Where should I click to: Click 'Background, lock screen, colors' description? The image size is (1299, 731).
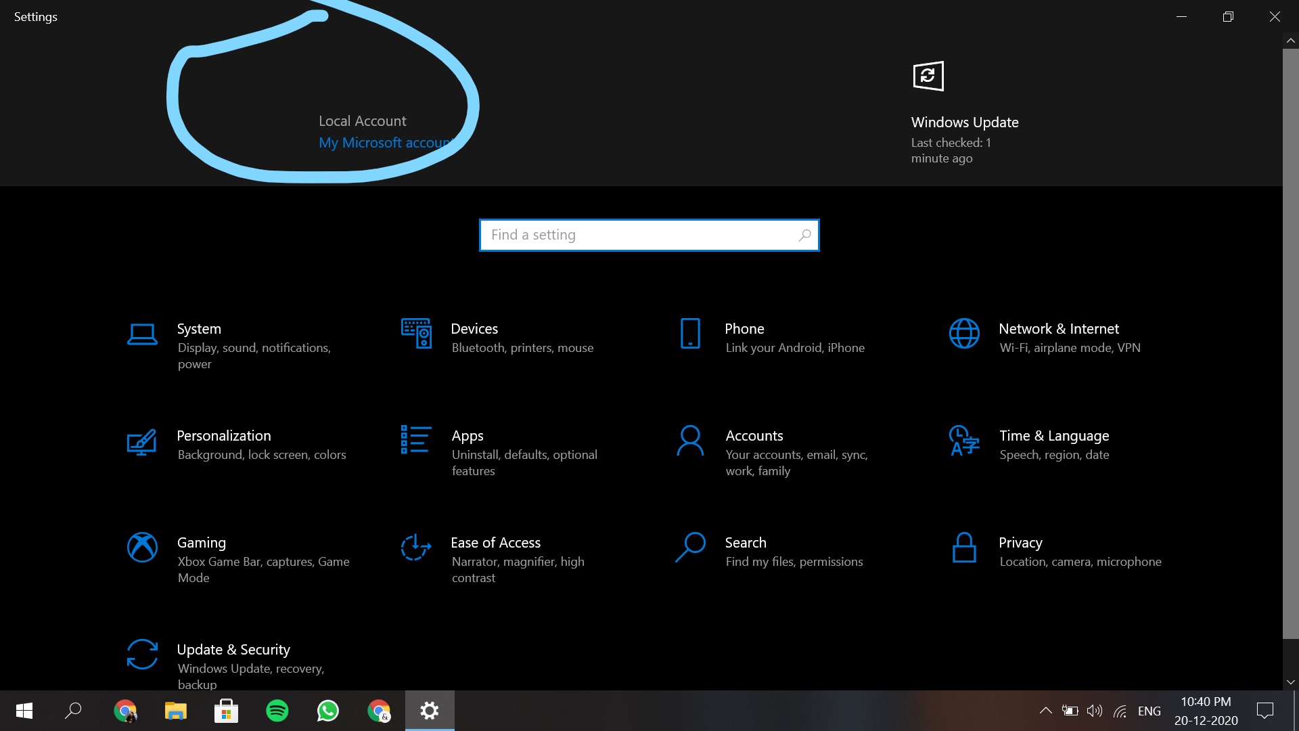(262, 455)
